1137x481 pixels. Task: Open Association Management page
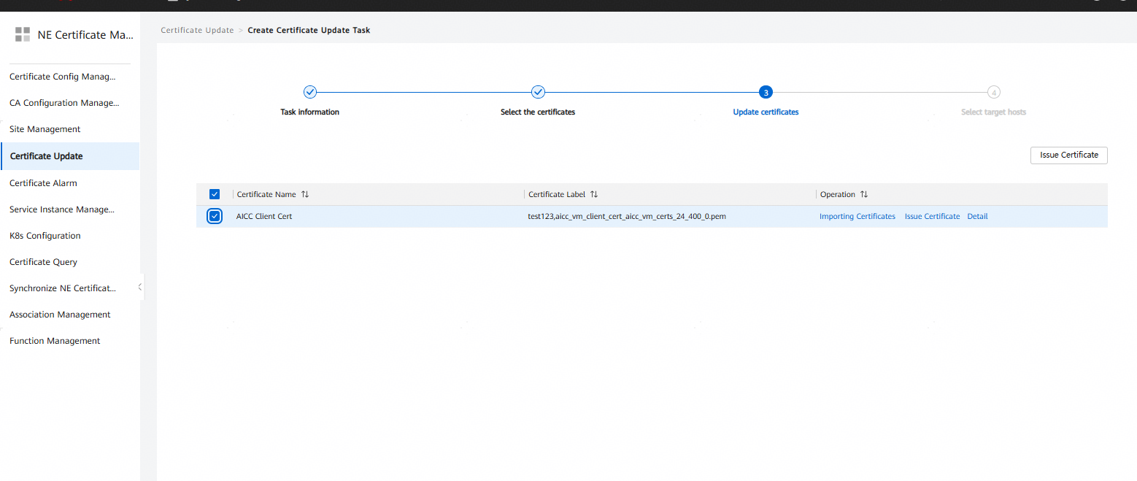coord(60,315)
